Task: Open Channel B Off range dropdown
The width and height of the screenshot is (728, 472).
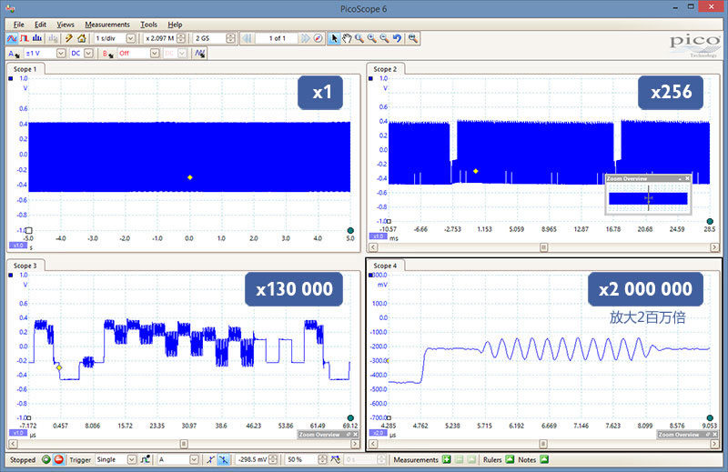Action: (x=155, y=54)
